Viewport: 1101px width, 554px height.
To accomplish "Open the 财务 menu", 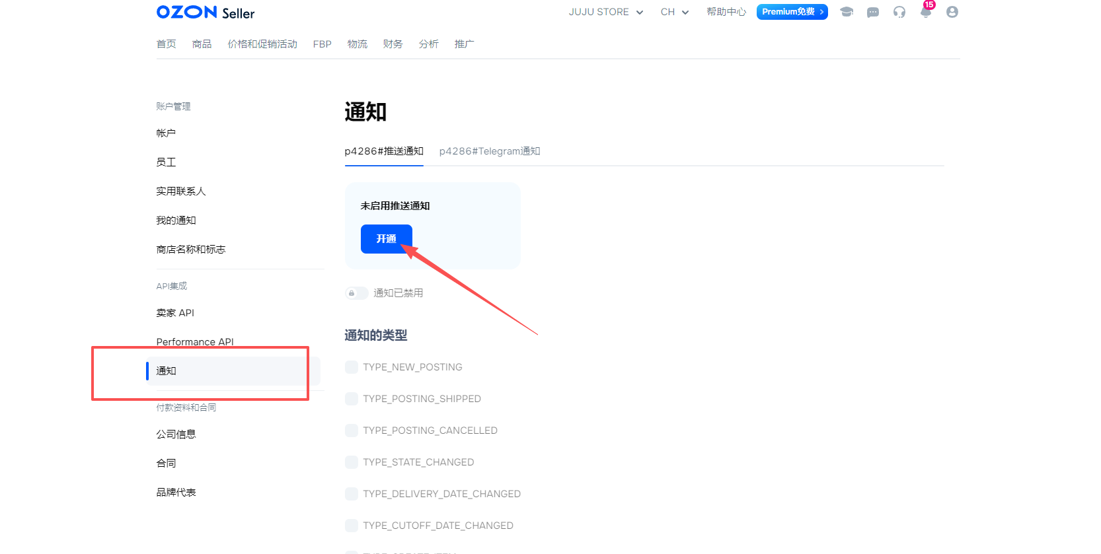I will click(393, 44).
